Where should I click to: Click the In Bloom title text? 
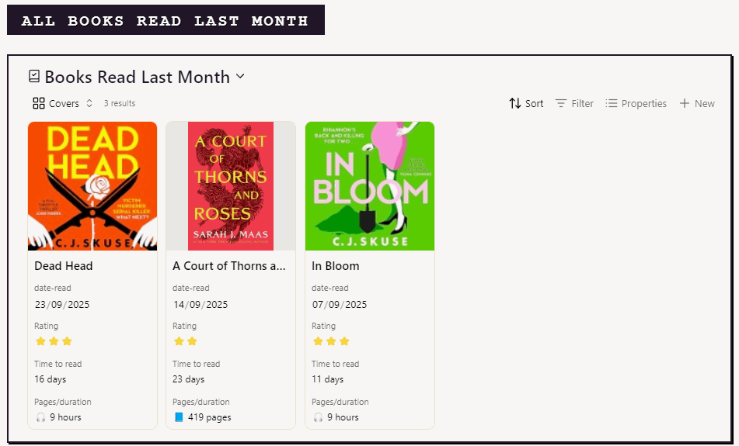pyautogui.click(x=336, y=266)
